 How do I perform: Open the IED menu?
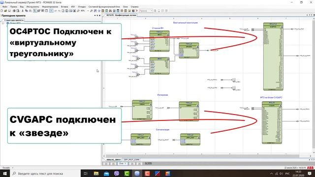tap(73, 6)
